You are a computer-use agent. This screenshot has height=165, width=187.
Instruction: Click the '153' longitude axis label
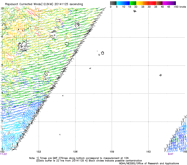[39, 152]
